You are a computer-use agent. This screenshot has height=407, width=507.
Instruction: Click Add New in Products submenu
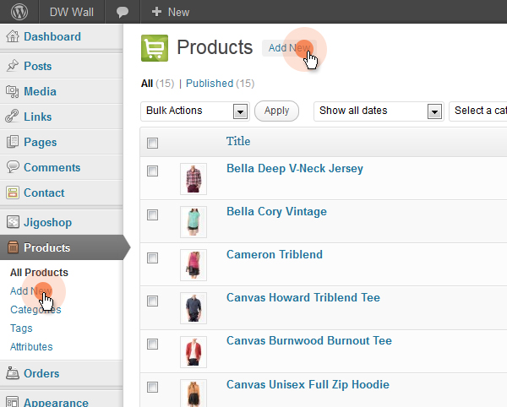[30, 290]
